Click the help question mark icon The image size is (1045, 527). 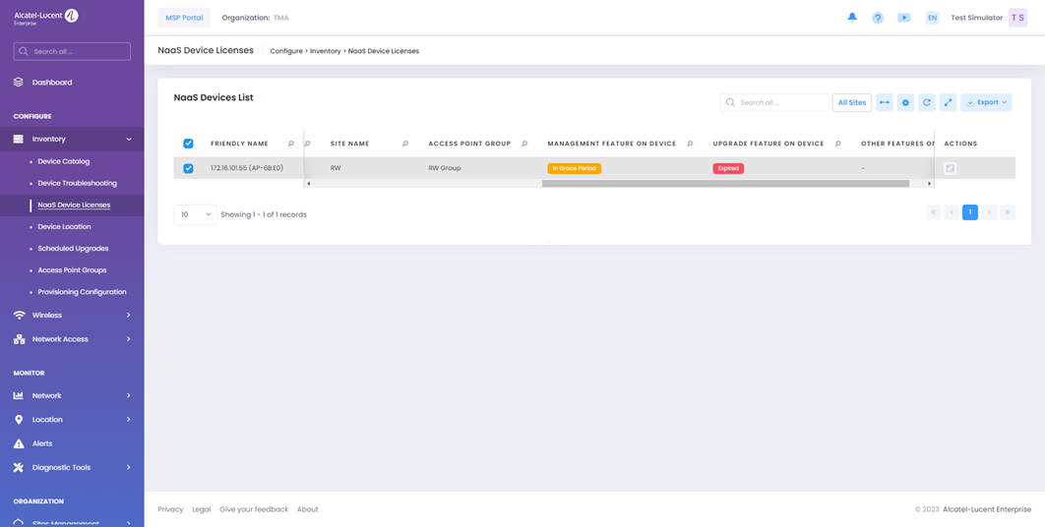(878, 18)
